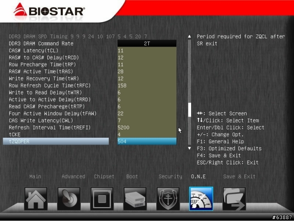Select Read CAS# Precharege(tRTP) label
The width and height of the screenshot is (294, 221).
47,106
